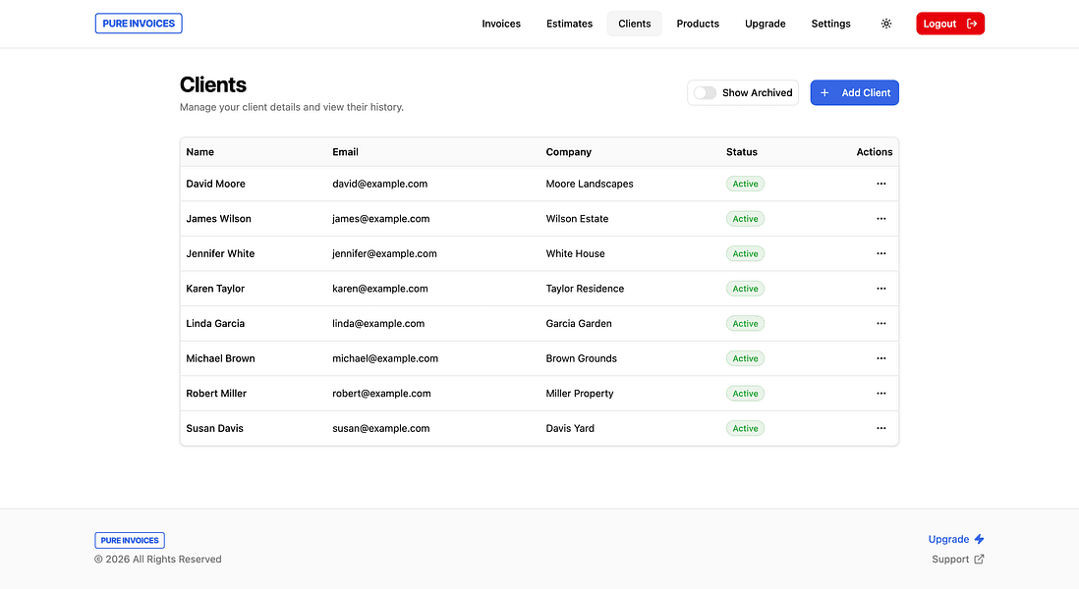
Task: Open the actions menu for Michael Brown
Action: pos(880,358)
